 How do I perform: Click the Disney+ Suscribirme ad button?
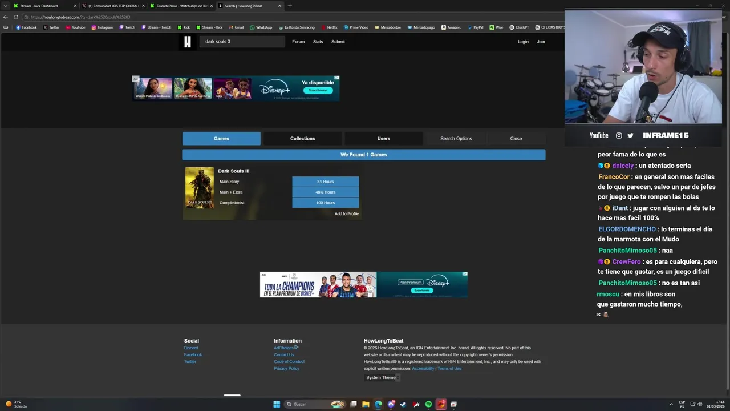coord(318,90)
